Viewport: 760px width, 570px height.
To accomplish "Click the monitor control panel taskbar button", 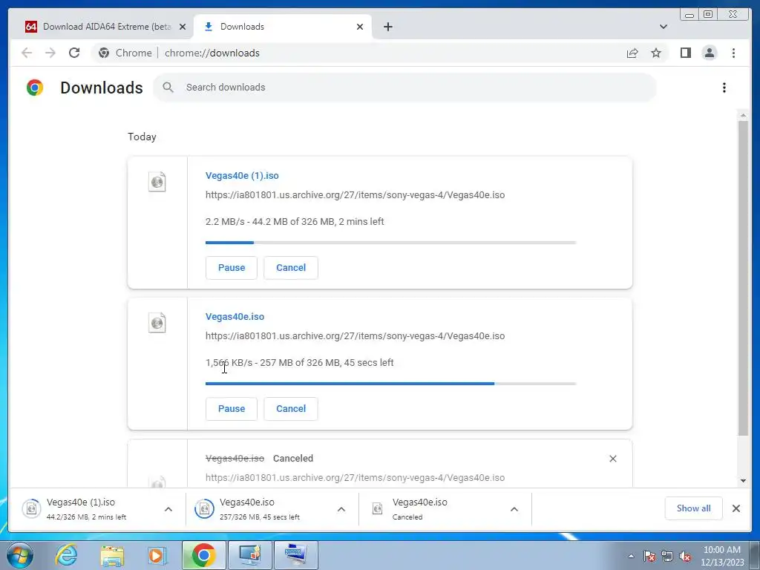I will (250, 555).
